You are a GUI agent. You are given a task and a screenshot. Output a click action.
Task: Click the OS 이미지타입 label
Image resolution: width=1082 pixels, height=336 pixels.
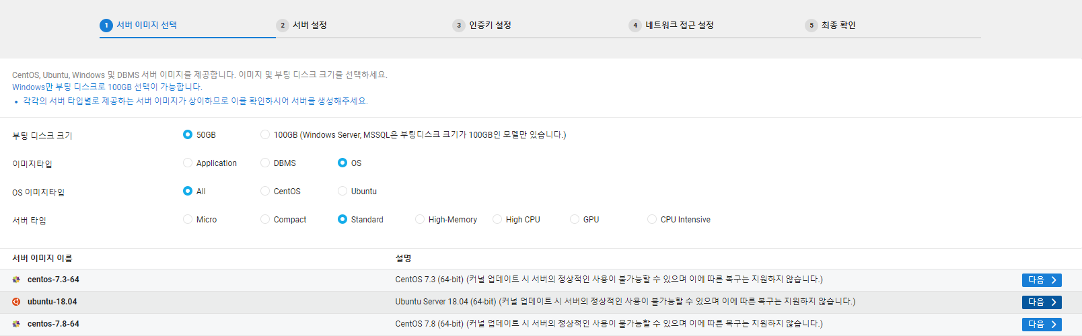point(38,192)
